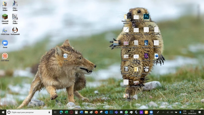Viewport: 204px width, 115px height.
Task: Open Zoom from the taskbar
Action: coord(151,112)
